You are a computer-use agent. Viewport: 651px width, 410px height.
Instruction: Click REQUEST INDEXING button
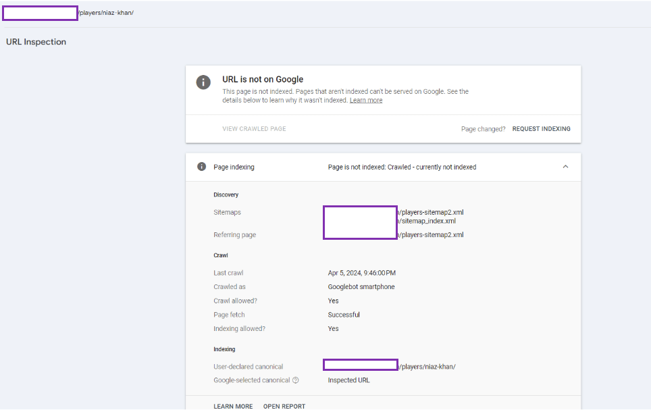pos(541,129)
